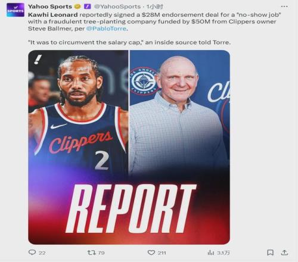Click the retweet arrows icon
Viewport: 298px width, 262px height.
point(92,252)
